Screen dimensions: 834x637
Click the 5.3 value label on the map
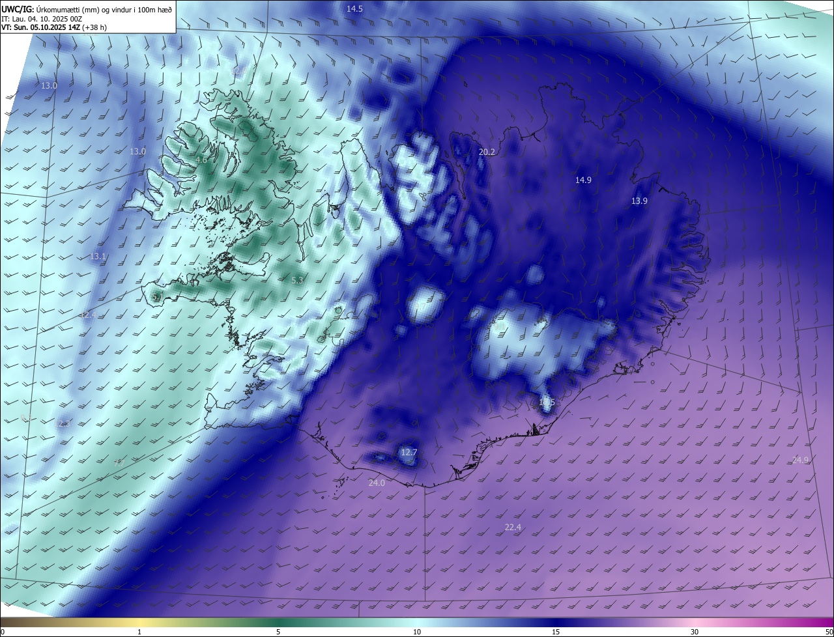[297, 280]
